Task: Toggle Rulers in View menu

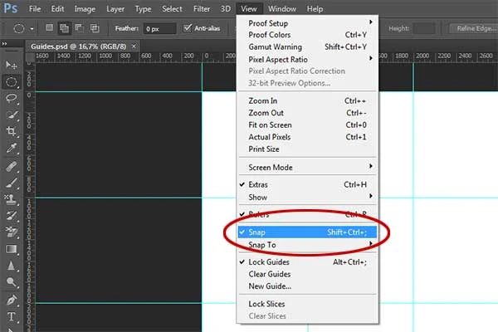Action: (x=307, y=214)
